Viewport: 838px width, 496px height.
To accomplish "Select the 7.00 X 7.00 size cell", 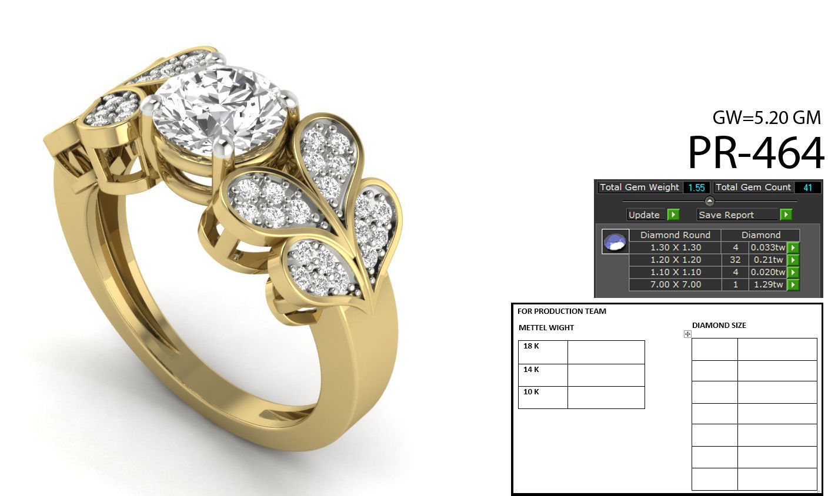I will click(x=676, y=284).
